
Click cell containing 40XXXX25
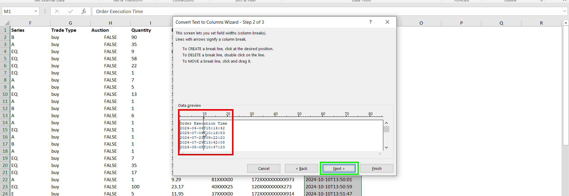tap(231, 187)
